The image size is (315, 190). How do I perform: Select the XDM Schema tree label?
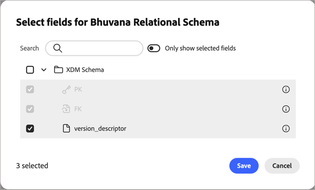(85, 70)
